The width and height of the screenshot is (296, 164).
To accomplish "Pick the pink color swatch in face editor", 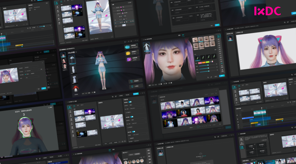I will pos(200,63).
